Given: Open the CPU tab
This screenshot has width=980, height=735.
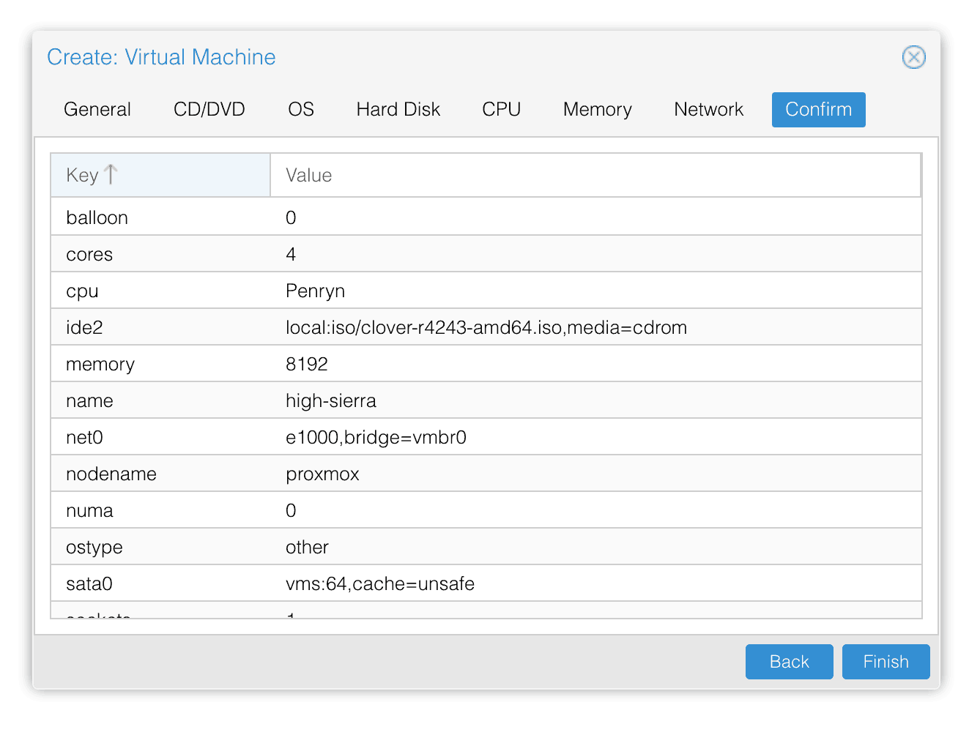Looking at the screenshot, I should [502, 110].
